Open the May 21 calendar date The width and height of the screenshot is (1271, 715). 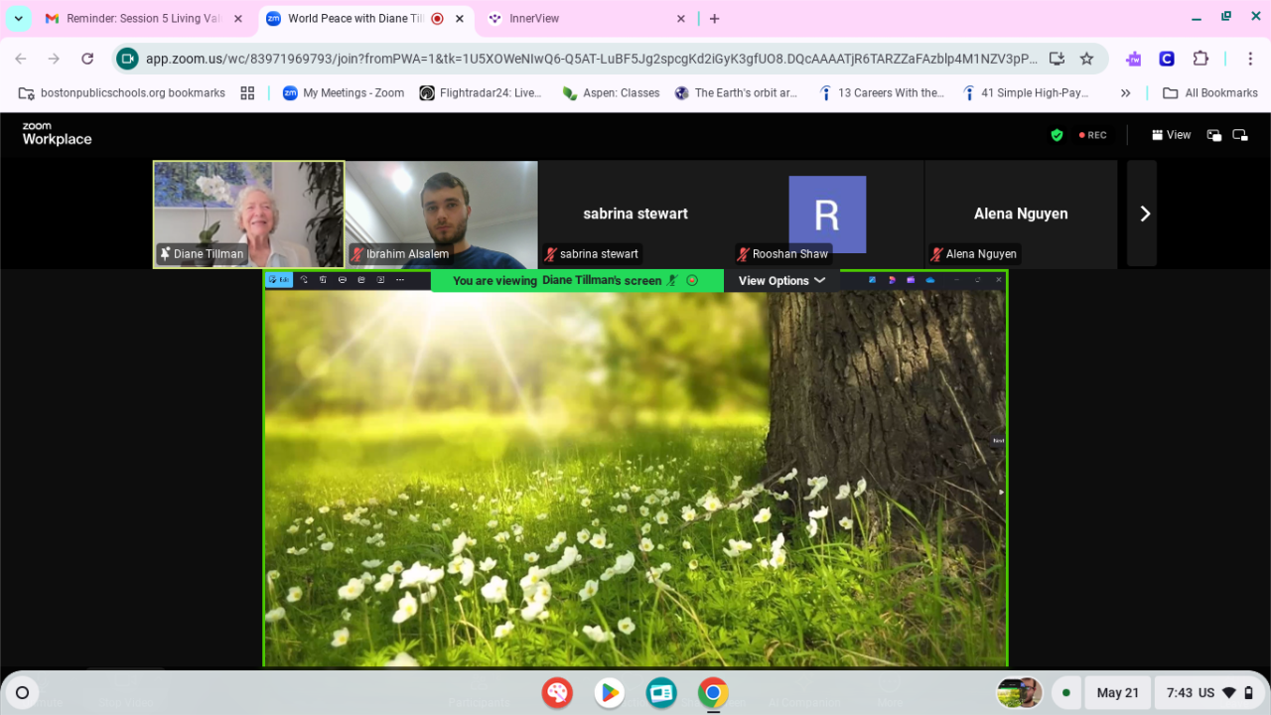1117,692
